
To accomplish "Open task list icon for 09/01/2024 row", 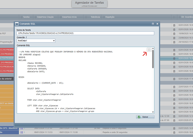I will pyautogui.click(x=22, y=132).
